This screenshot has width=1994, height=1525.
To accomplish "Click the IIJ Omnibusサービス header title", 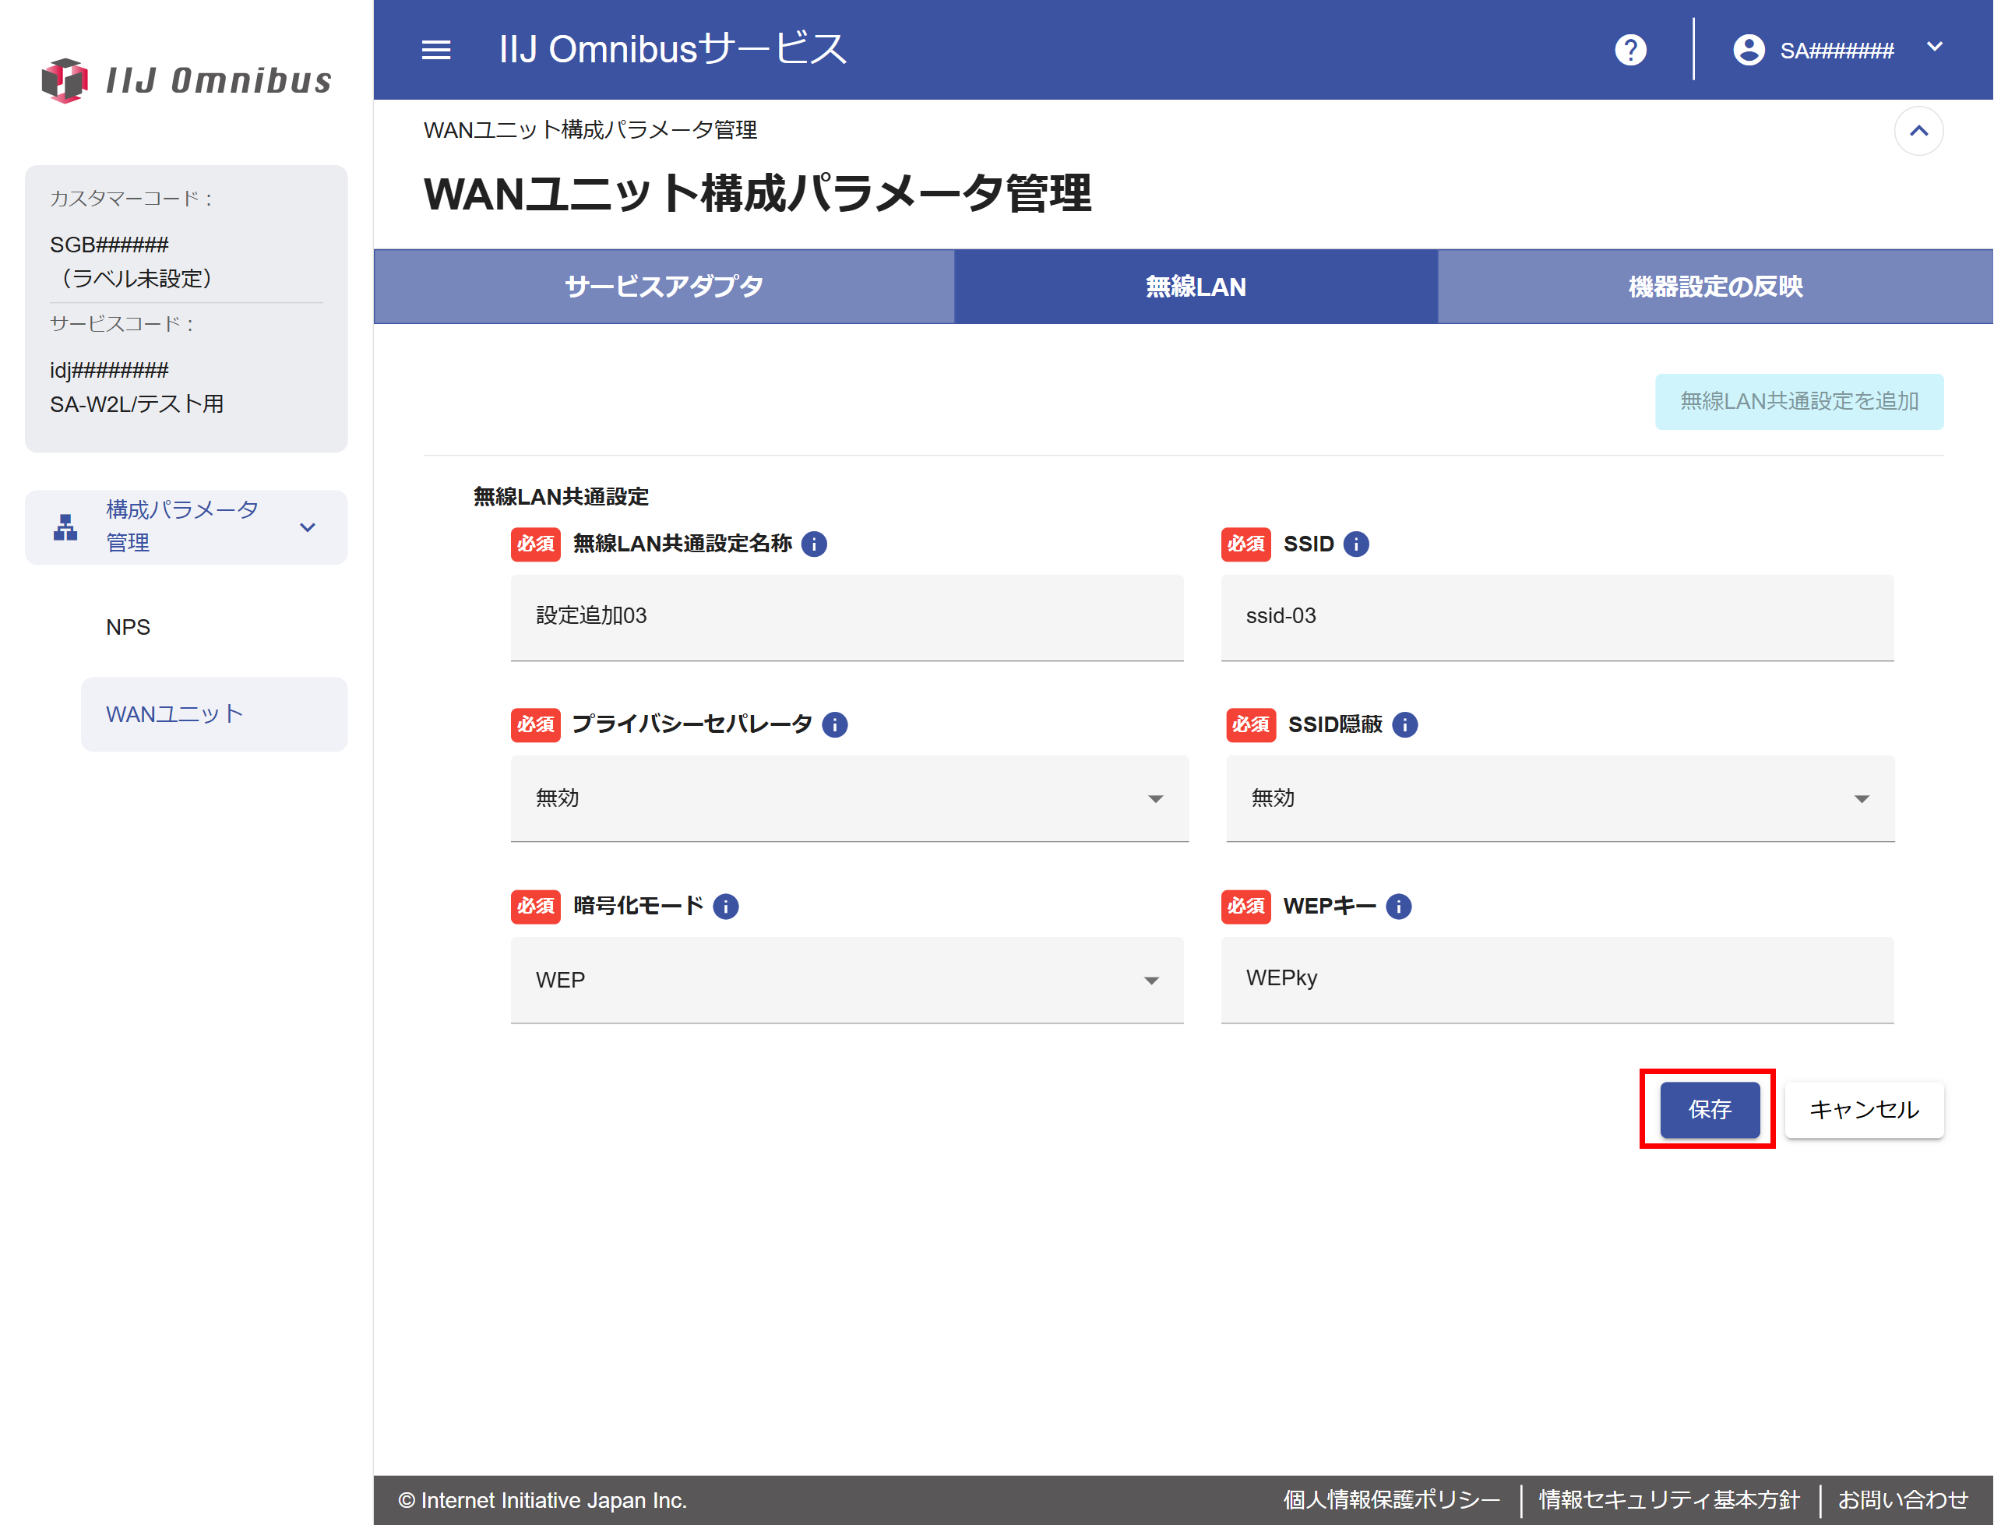I will pos(672,49).
